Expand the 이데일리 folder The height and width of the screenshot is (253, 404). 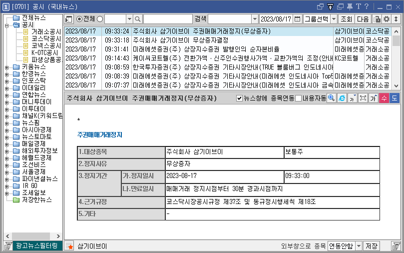pos(6,88)
